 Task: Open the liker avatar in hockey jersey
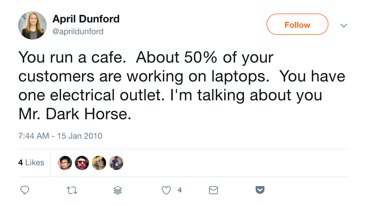click(x=116, y=163)
